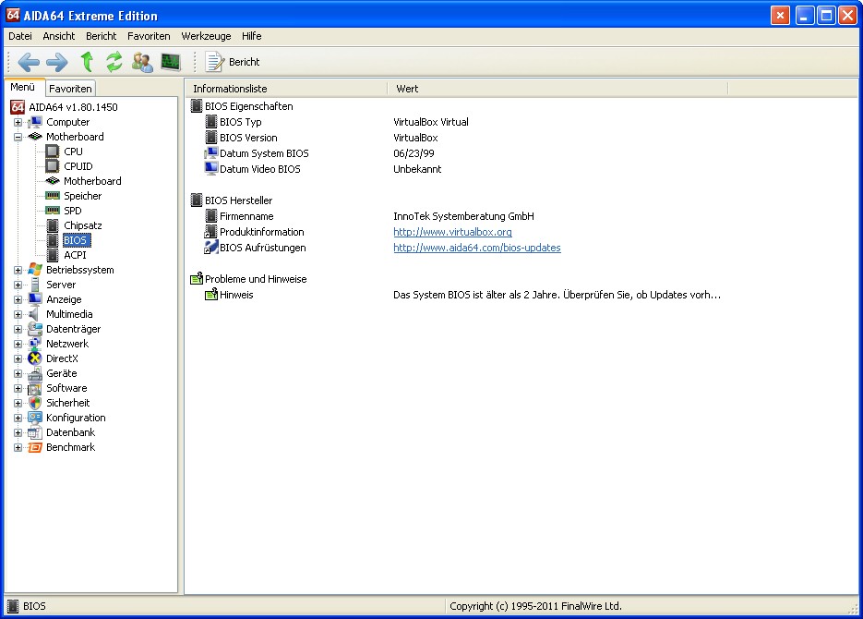Go up one level with green arrow
The width and height of the screenshot is (863, 619).
tap(87, 62)
